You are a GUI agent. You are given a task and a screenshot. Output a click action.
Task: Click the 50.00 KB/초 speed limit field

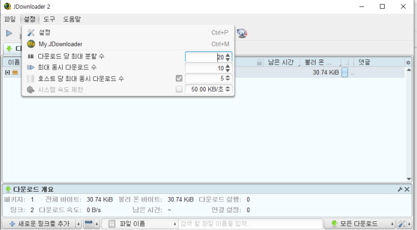(205, 89)
